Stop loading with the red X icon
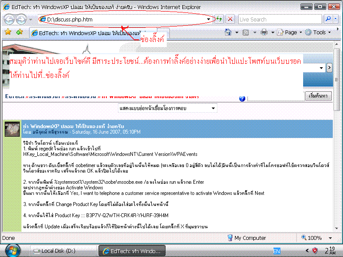The image size is (343, 257). coord(230,19)
